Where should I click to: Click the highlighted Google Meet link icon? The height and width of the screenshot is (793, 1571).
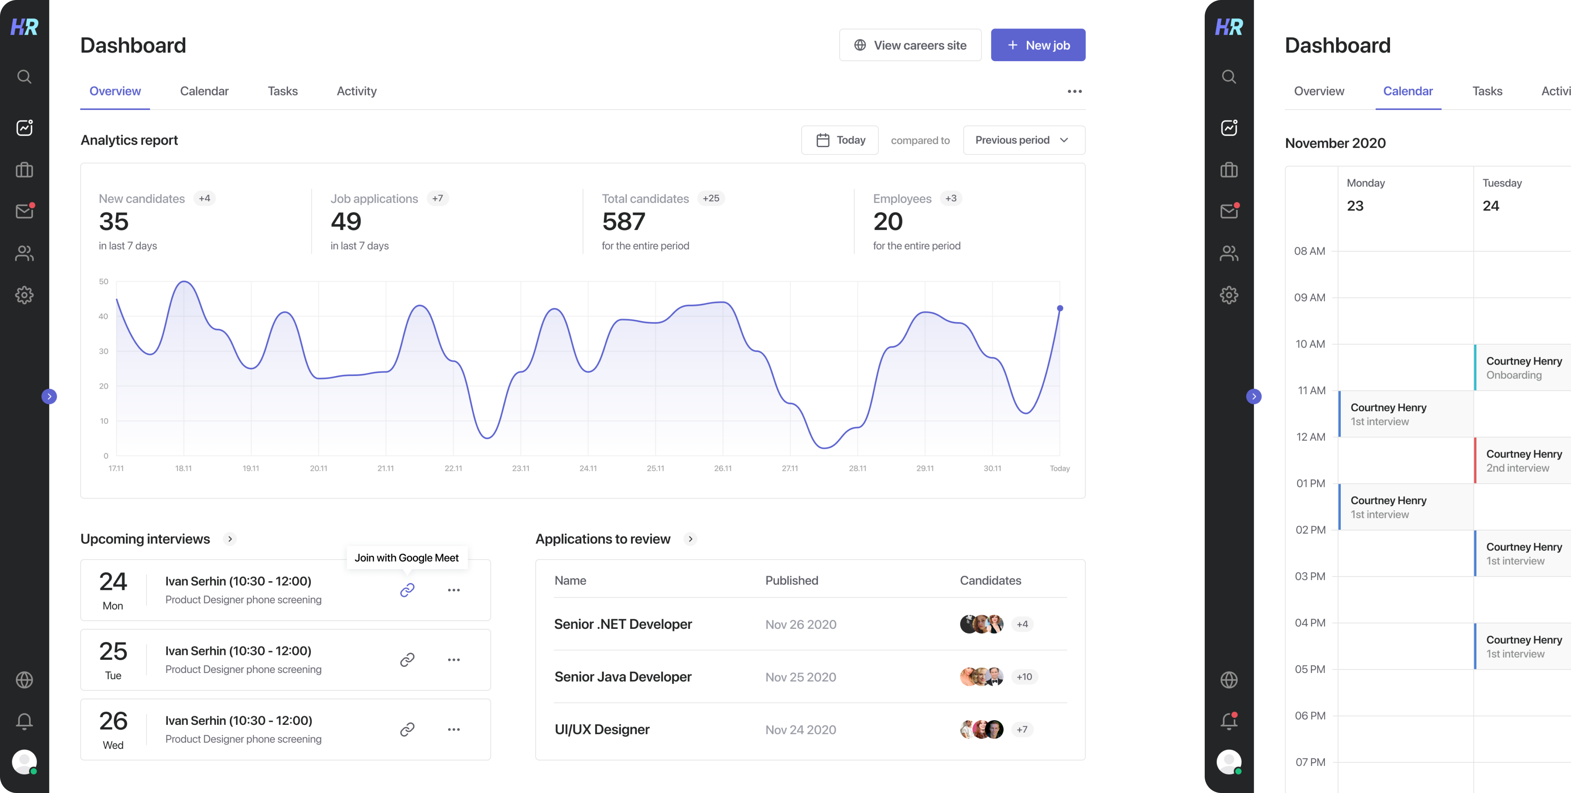pyautogui.click(x=407, y=590)
